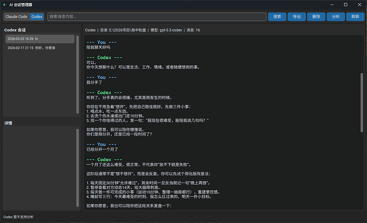Click the 详情 panel scrollbar
367x223 pixels.
point(78,168)
